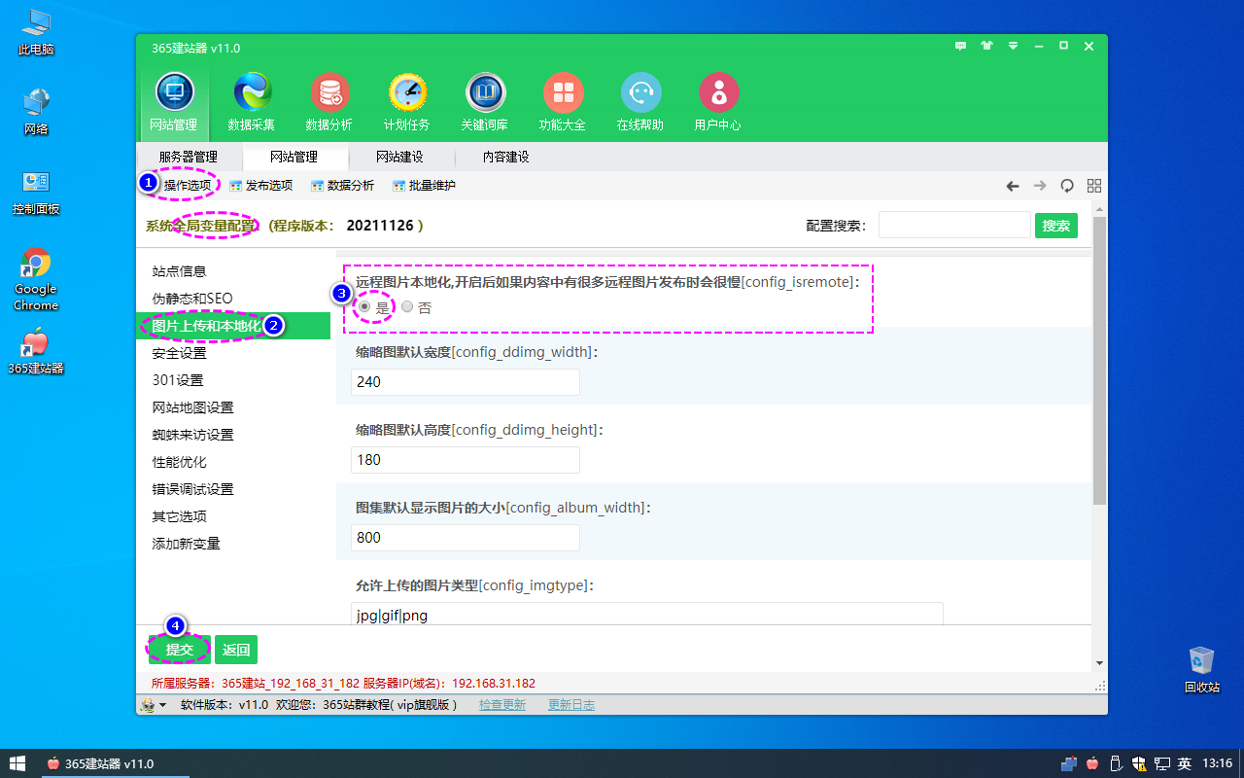Click the thumbnail default height field 180
The width and height of the screenshot is (1244, 778).
tap(466, 460)
